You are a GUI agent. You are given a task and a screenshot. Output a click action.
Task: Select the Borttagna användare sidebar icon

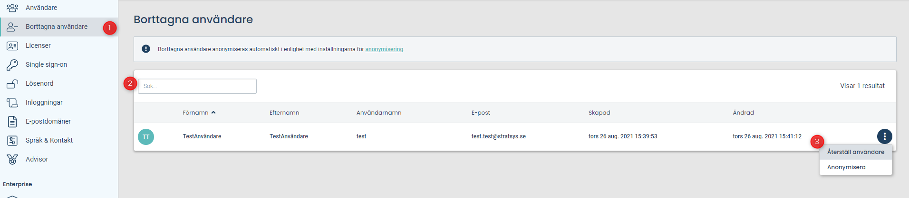click(12, 27)
